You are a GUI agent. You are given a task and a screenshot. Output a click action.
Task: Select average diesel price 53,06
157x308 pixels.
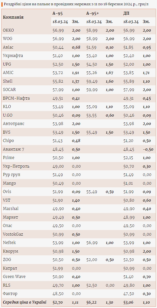pyautogui.click(x=129, y=303)
